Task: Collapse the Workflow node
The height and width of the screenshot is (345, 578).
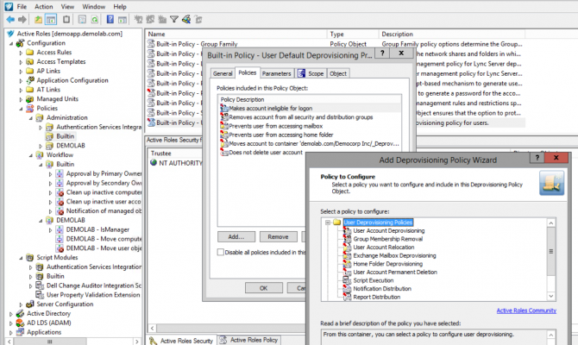Action: click(x=31, y=155)
